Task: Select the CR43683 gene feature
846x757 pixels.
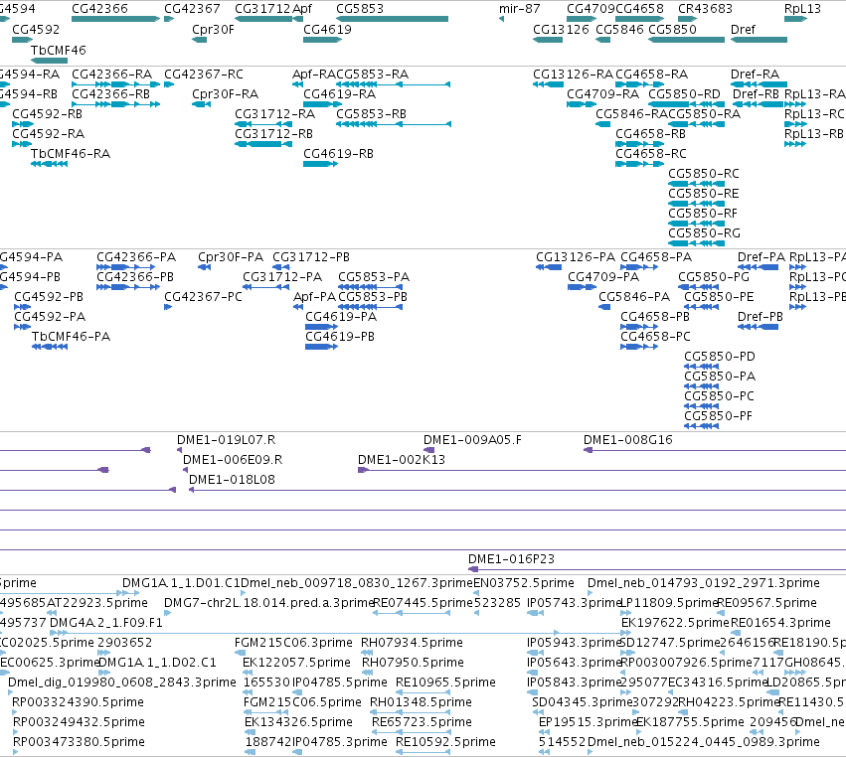Action: pyautogui.click(x=687, y=19)
